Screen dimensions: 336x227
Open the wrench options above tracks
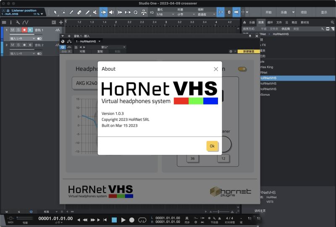click(18, 22)
